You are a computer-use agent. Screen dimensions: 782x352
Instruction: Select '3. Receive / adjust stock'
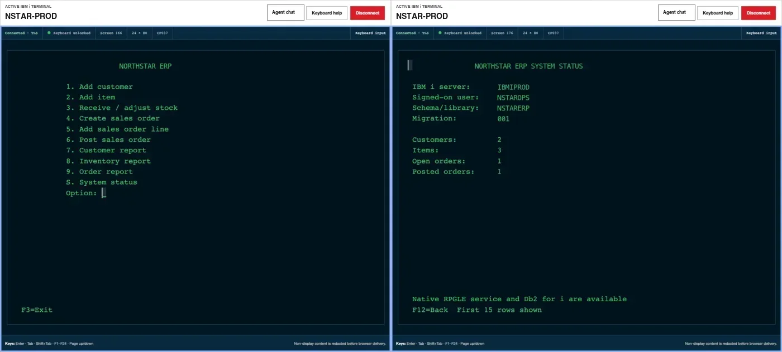click(122, 108)
